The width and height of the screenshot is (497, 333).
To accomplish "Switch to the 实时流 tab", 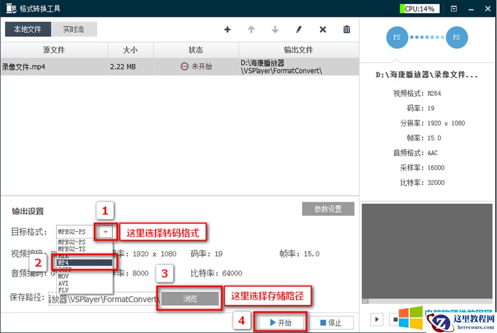I will point(74,29).
